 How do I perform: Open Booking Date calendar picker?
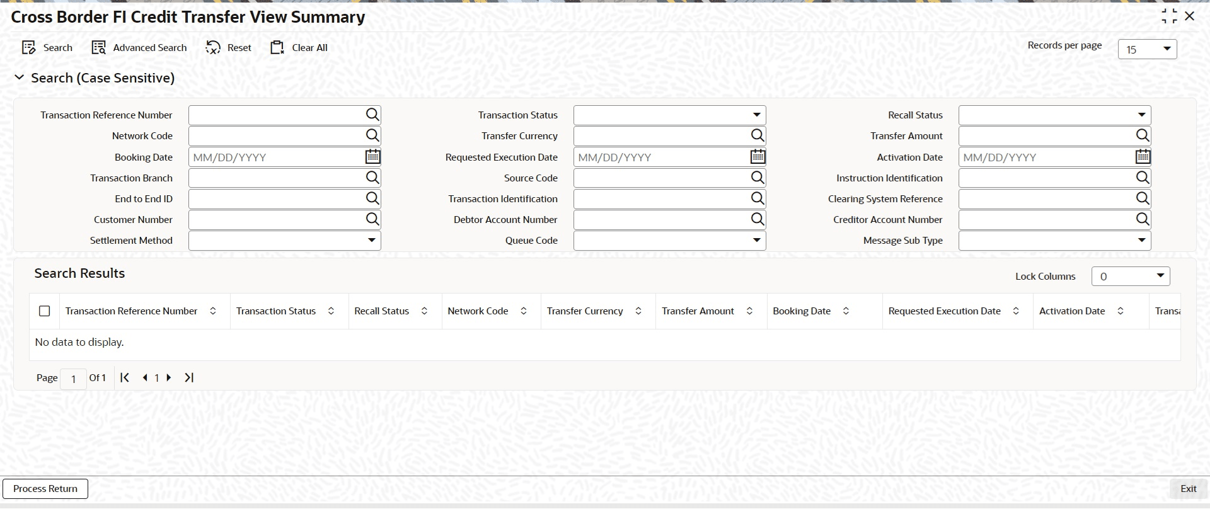coord(372,157)
